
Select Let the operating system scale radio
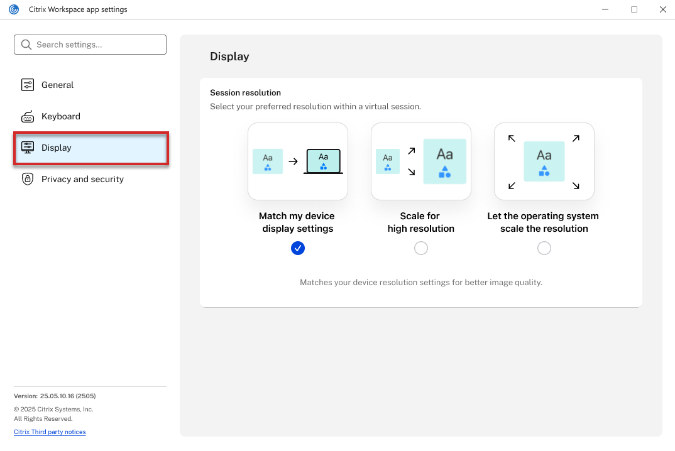544,248
